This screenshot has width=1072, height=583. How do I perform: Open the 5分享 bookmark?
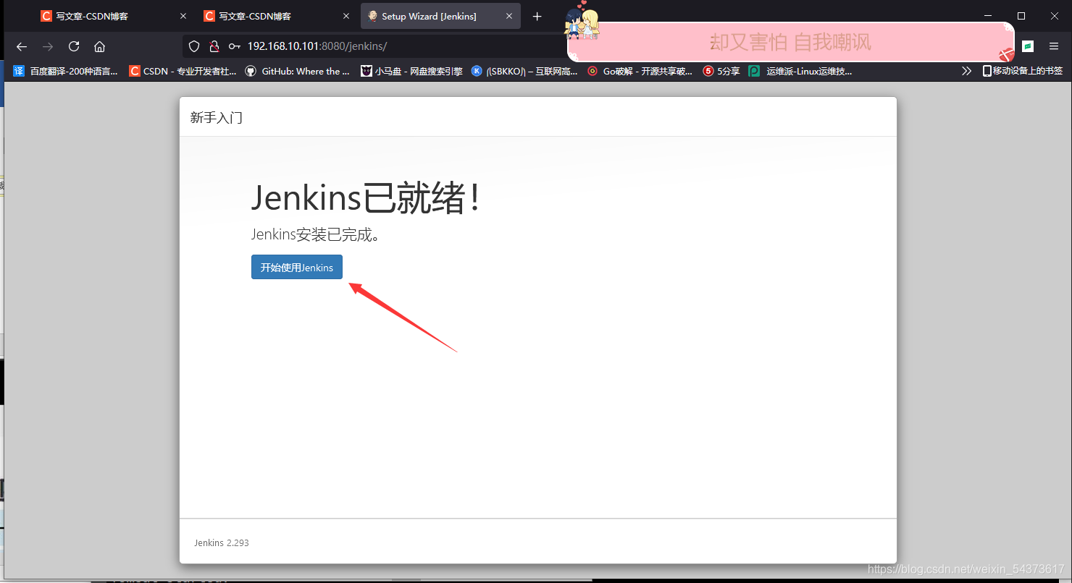click(721, 71)
